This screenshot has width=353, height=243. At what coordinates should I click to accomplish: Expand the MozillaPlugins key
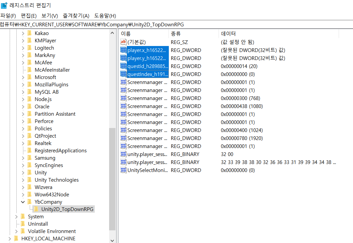(x=23, y=85)
